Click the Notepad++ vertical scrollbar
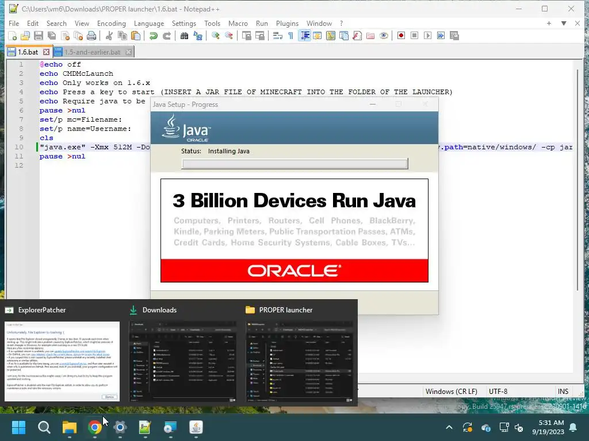589x441 pixels. (x=577, y=180)
